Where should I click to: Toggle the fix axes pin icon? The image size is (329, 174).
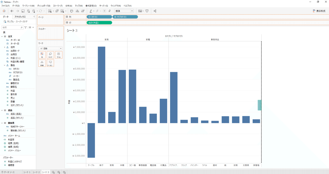109,11
